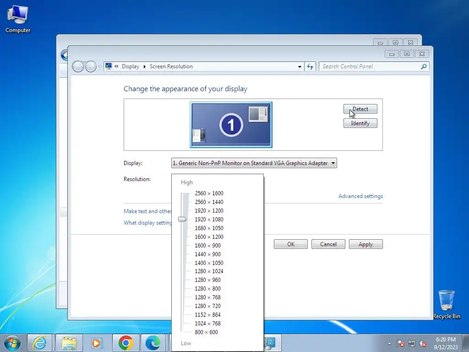This screenshot has width=469, height=352.
Task: Choose 1400 × 1050 resolution
Action: click(209, 263)
